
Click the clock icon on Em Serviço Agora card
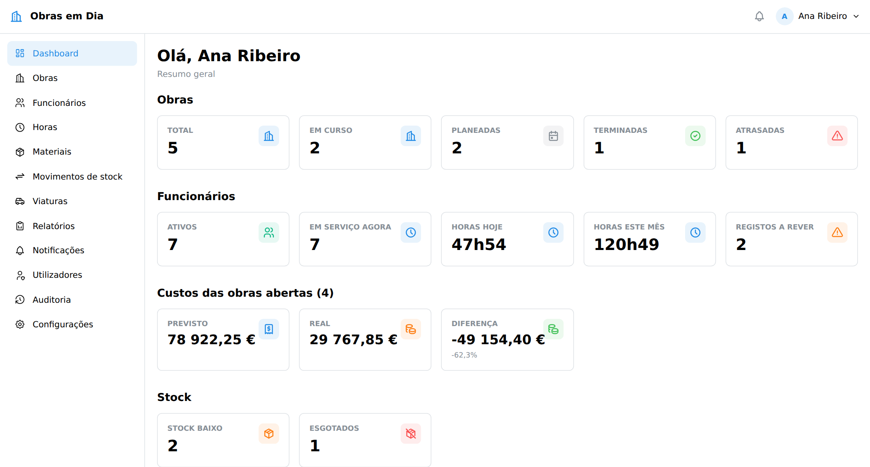pos(411,233)
